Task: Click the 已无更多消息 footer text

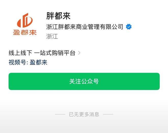Action: pos(84,114)
